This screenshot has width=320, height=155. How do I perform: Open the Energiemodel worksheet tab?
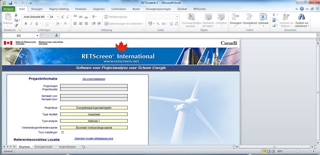[x=43, y=147]
